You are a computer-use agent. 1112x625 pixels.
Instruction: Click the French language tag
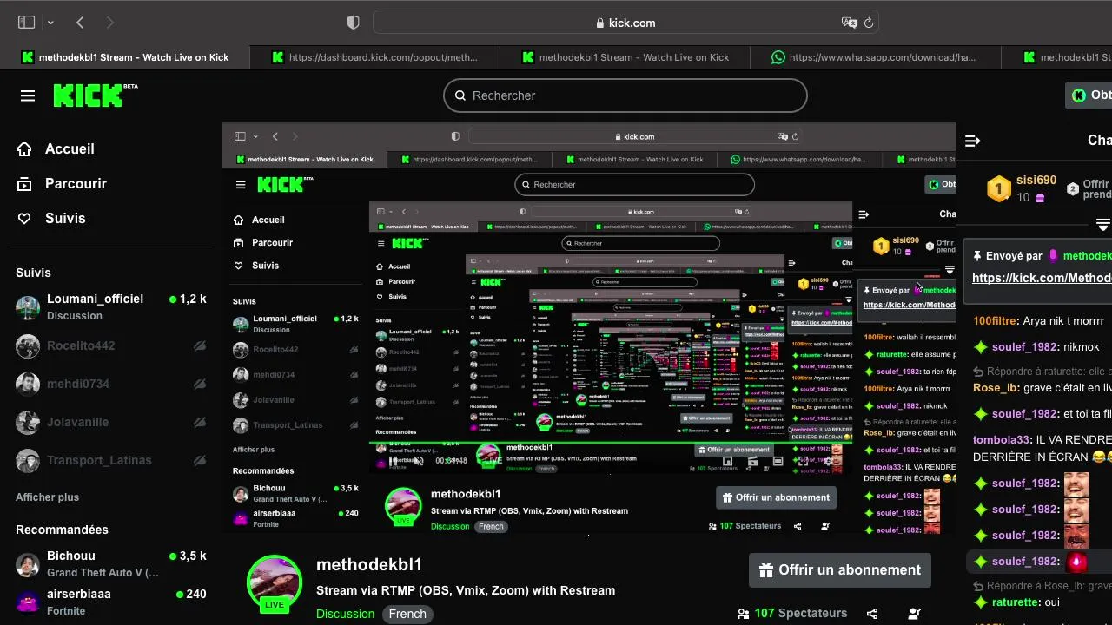[407, 614]
